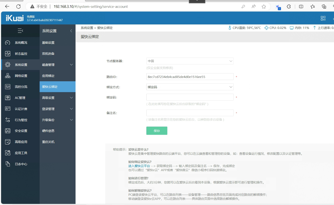This screenshot has width=334, height=205.
Task: Click the memory usage icon
Action: point(292,28)
